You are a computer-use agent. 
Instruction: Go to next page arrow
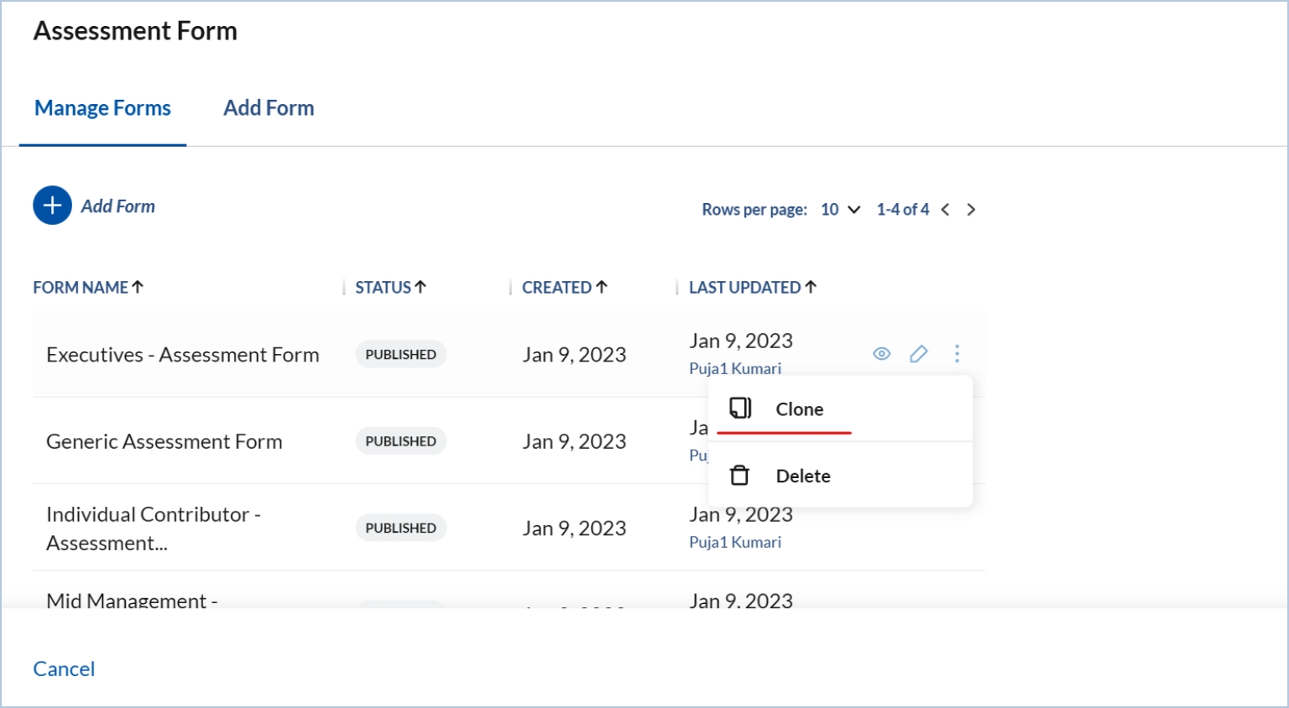tap(971, 210)
